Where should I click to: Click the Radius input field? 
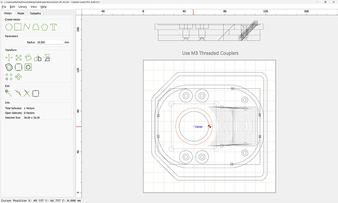click(49, 42)
